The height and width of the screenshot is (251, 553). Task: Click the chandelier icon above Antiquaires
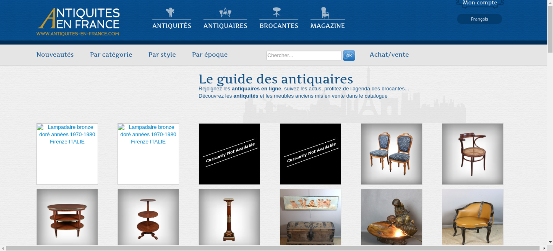pyautogui.click(x=225, y=12)
